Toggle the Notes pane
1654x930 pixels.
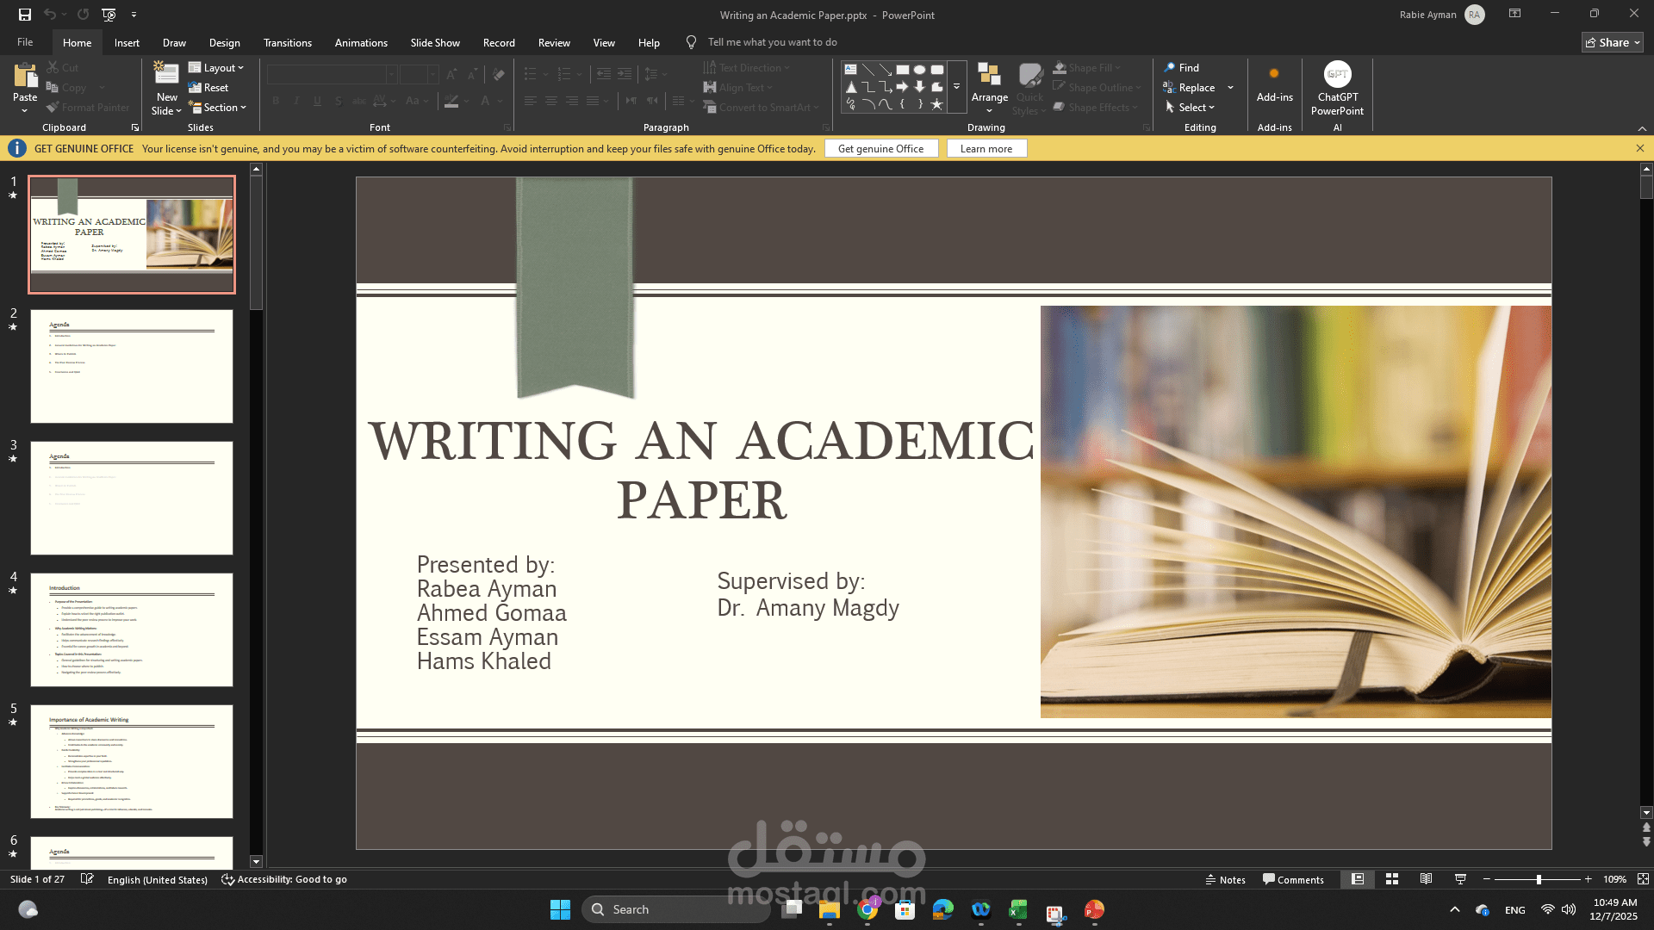point(1226,879)
